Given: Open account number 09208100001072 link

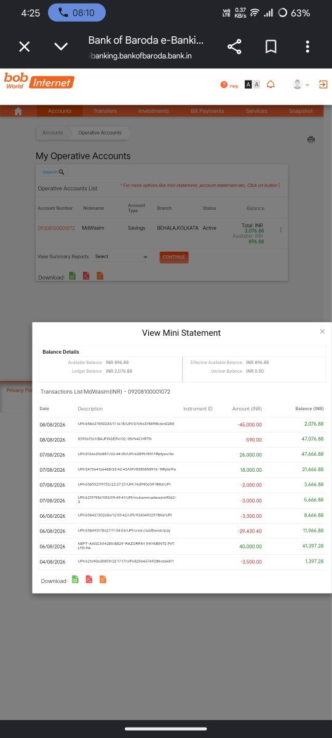Looking at the screenshot, I should [x=56, y=228].
